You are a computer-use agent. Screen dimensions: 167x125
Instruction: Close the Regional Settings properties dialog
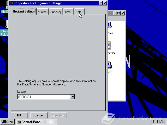pyautogui.click(x=105, y=3)
